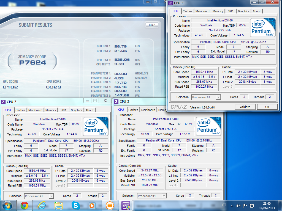Click Multiplier x 13.5 field in bottom-middle window
The image size is (282, 211).
click(x=150, y=175)
